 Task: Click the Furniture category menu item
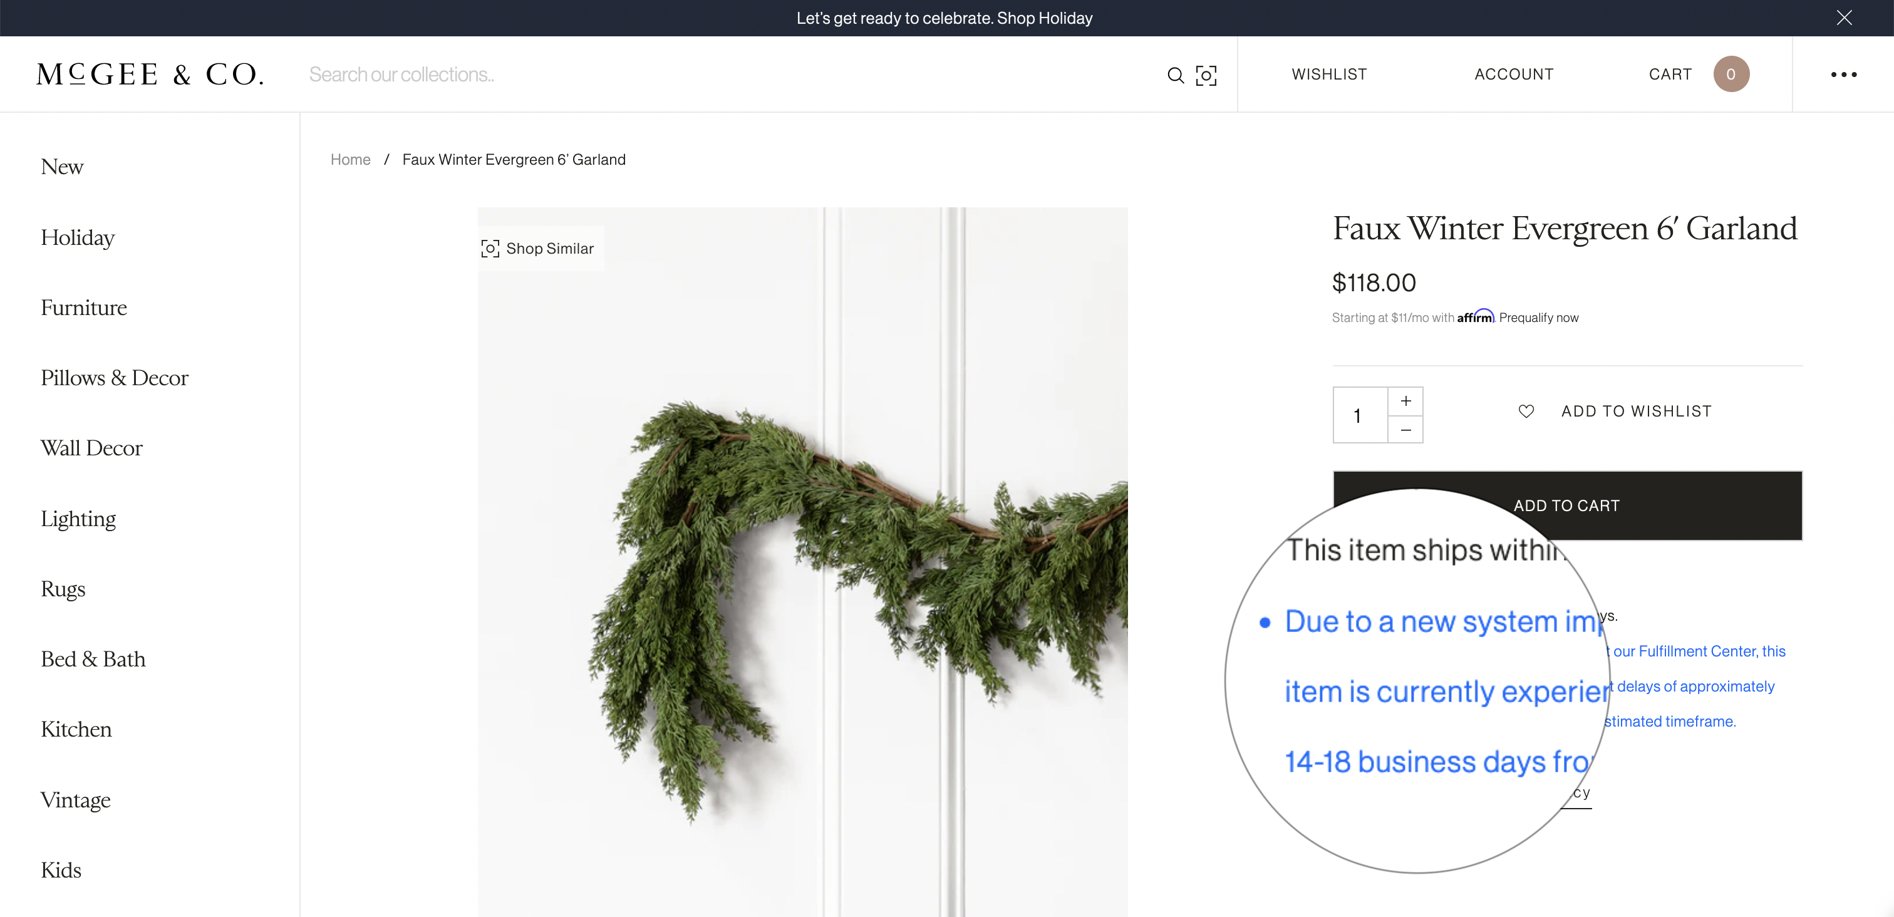coord(83,306)
